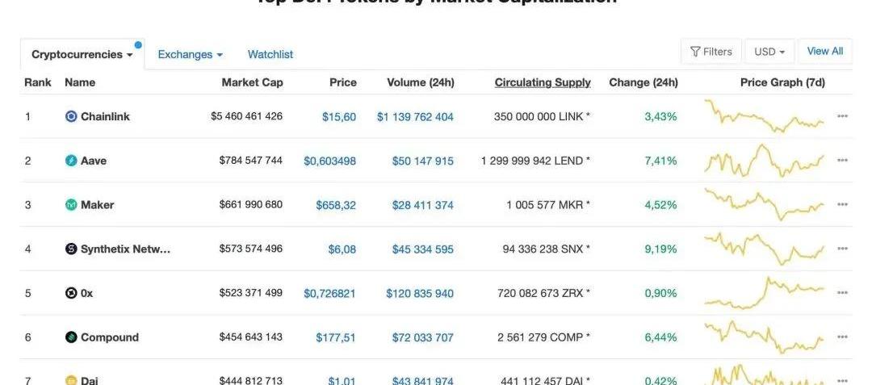The image size is (872, 385).
Task: Click the Aave coin logo icon
Action: [71, 161]
